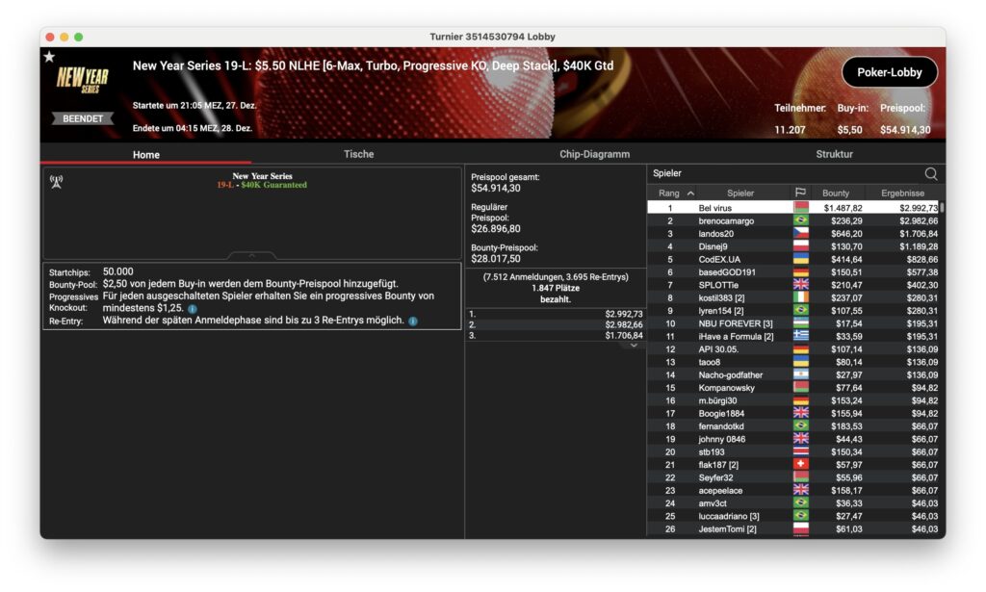Open the Chip-Diagramm tab

coord(594,154)
